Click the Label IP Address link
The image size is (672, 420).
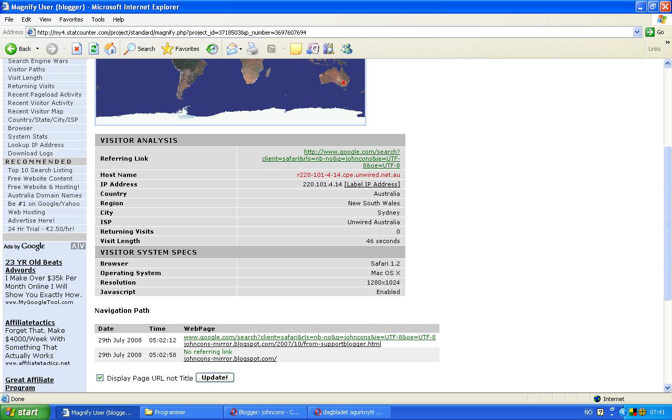pos(372,184)
